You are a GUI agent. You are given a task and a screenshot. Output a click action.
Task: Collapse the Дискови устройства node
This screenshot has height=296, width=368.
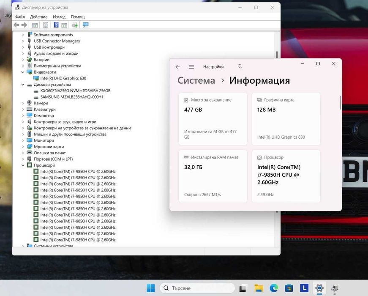tap(23, 85)
